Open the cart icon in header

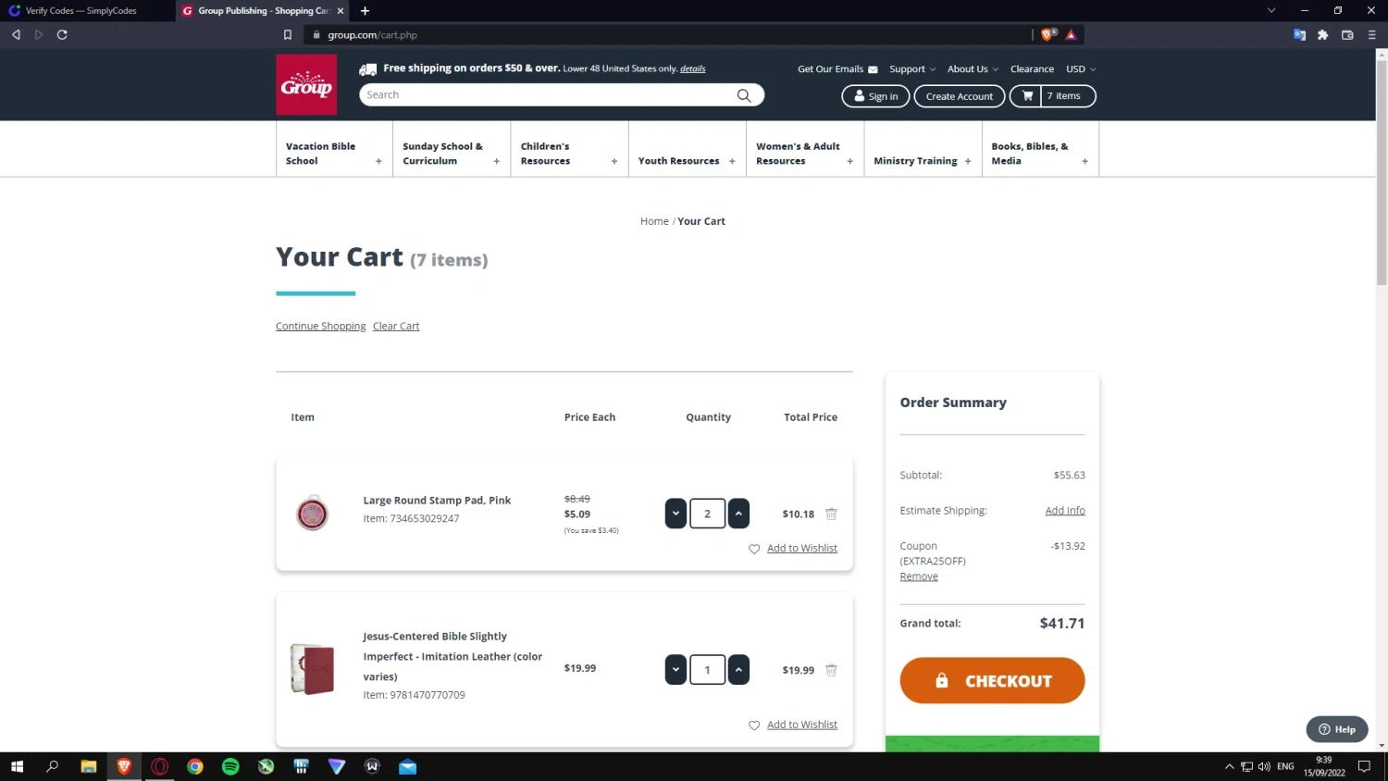tap(1027, 96)
